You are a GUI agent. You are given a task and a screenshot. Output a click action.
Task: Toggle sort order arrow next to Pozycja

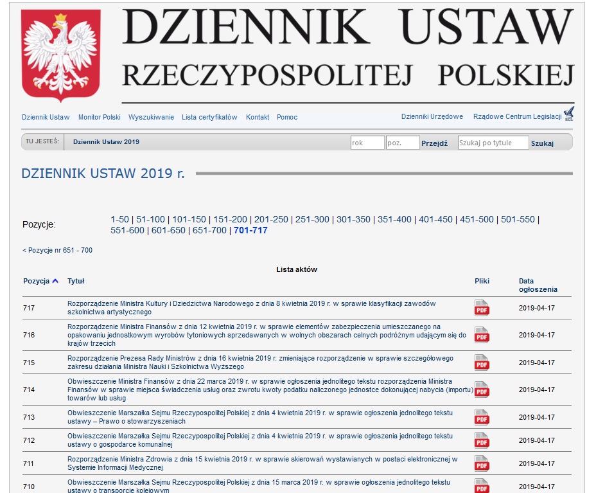[55, 281]
